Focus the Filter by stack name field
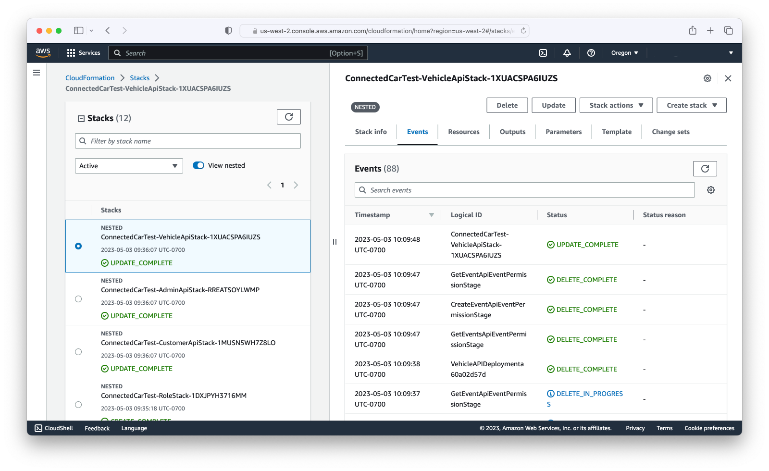Screen dimensions: 769x471 coord(188,141)
